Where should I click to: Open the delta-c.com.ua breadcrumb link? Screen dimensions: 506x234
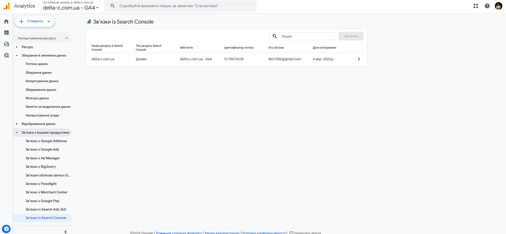83,2
